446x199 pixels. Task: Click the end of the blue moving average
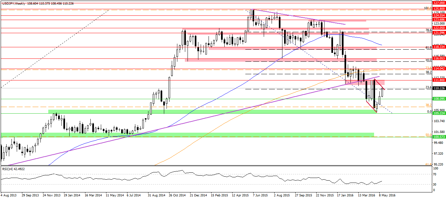pyautogui.click(x=382, y=45)
